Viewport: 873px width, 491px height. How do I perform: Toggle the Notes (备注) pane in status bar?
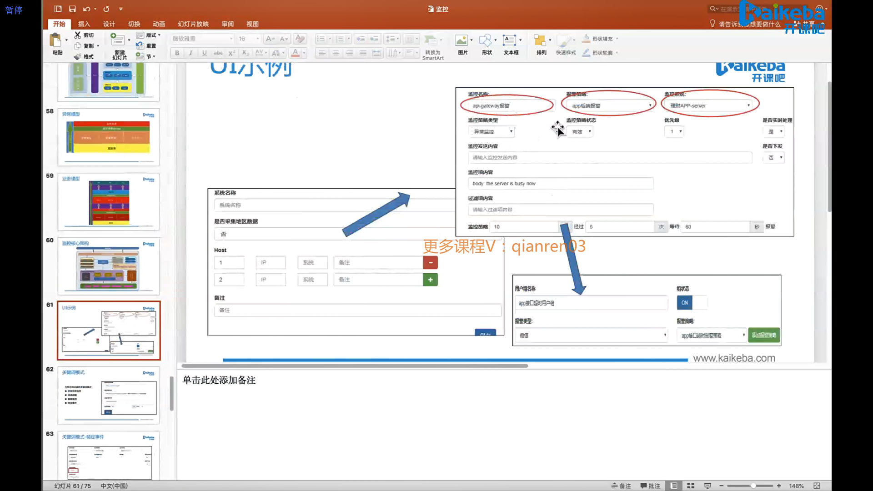coord(621,486)
